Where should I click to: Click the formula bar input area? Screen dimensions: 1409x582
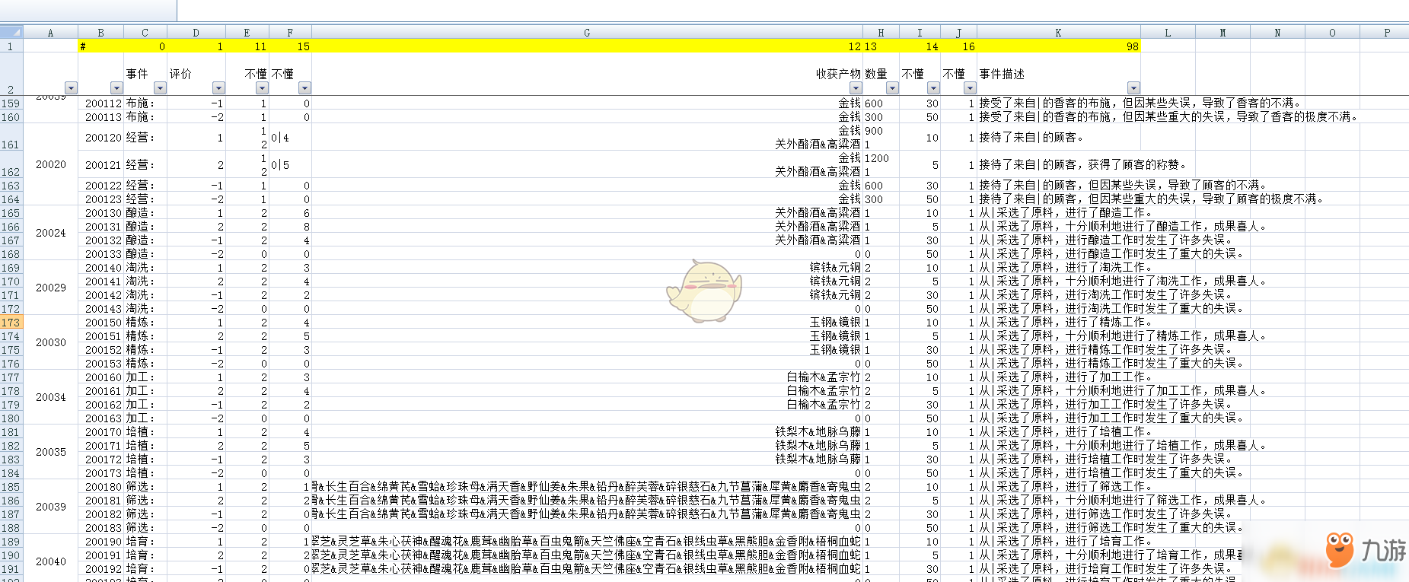coord(793,10)
